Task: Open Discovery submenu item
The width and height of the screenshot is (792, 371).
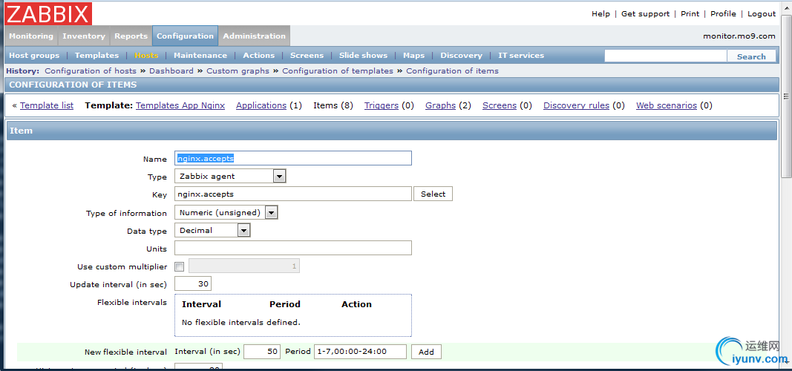Action: pyautogui.click(x=461, y=56)
